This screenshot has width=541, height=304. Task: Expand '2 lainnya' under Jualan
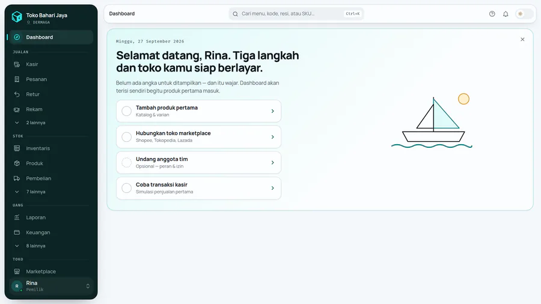coord(50,123)
